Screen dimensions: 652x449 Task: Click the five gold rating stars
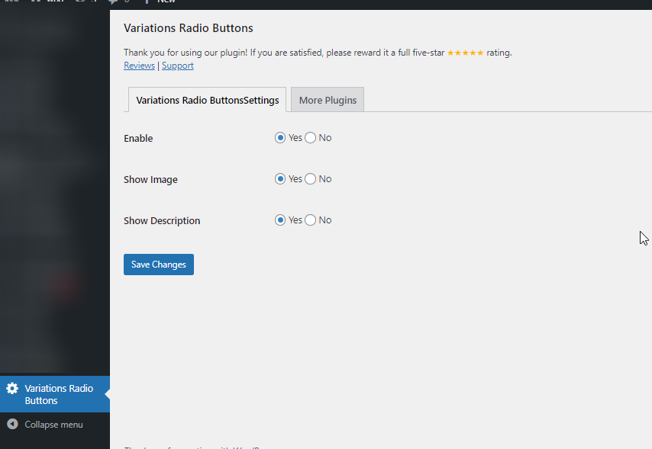(465, 53)
